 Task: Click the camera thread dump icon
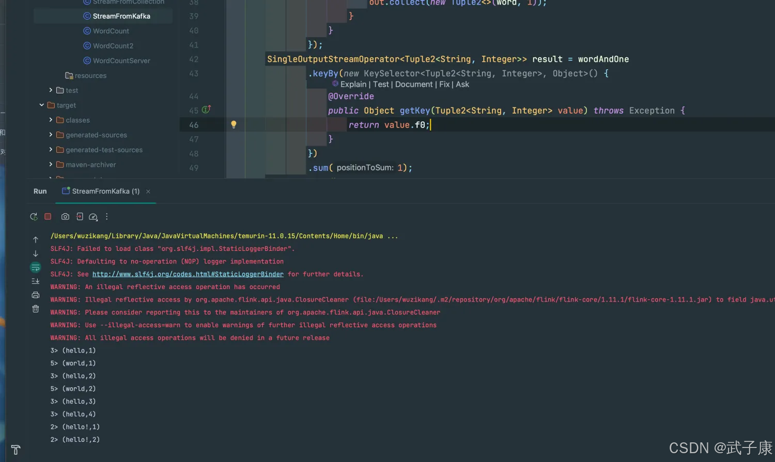point(65,217)
